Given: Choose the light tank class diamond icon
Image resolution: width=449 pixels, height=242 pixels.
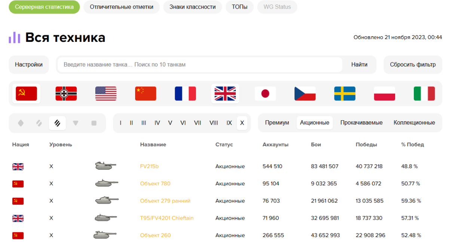Looking at the screenshot, I should (21, 123).
